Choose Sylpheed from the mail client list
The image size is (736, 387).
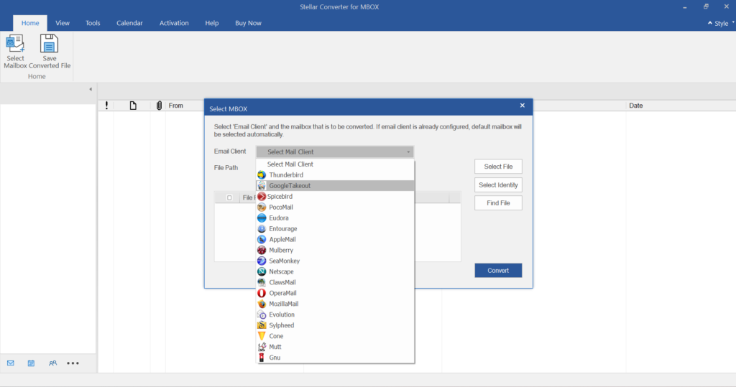click(335, 325)
